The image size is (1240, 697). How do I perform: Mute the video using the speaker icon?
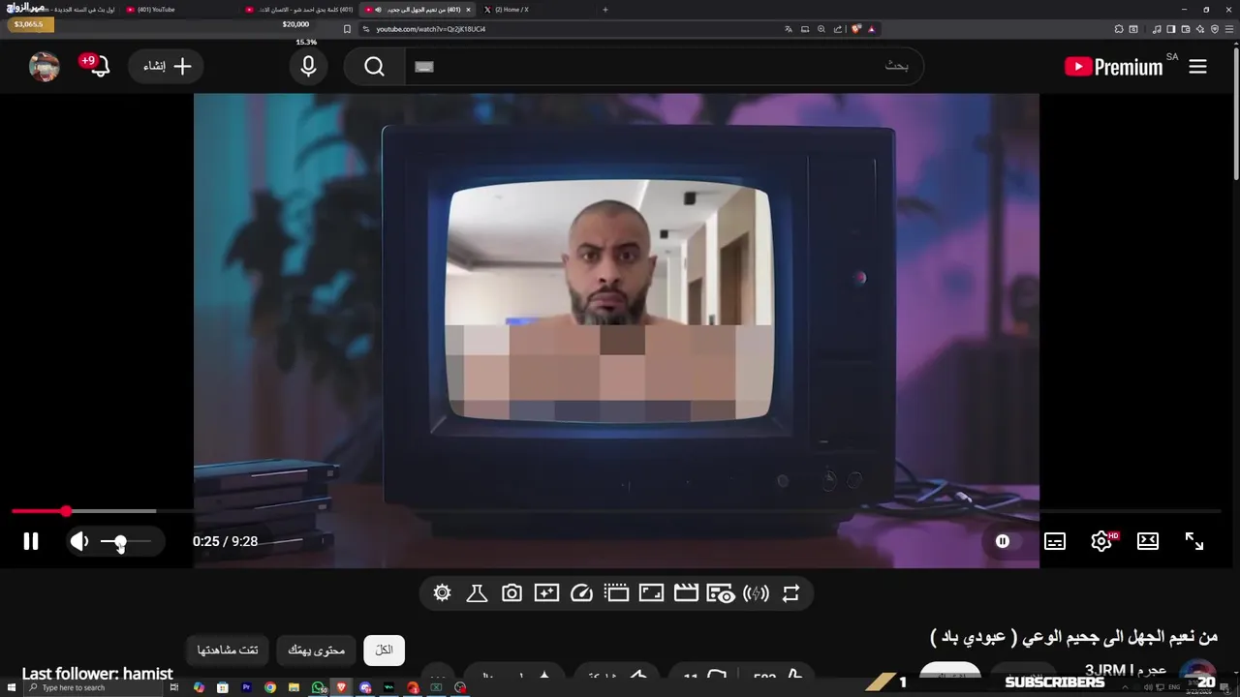(x=79, y=542)
